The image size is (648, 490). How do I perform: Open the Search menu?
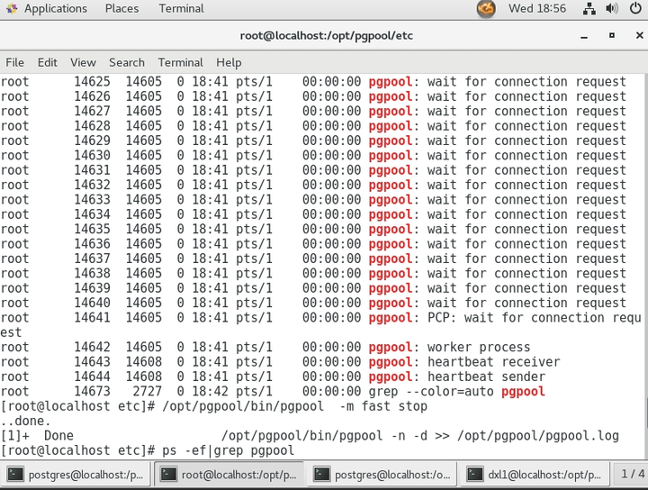click(x=127, y=62)
